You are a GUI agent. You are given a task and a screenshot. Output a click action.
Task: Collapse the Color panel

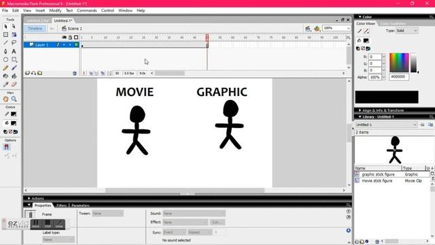pos(360,17)
